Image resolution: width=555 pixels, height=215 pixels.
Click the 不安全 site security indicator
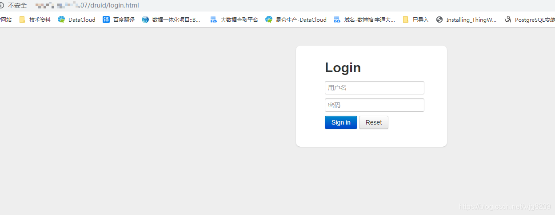coord(13,5)
